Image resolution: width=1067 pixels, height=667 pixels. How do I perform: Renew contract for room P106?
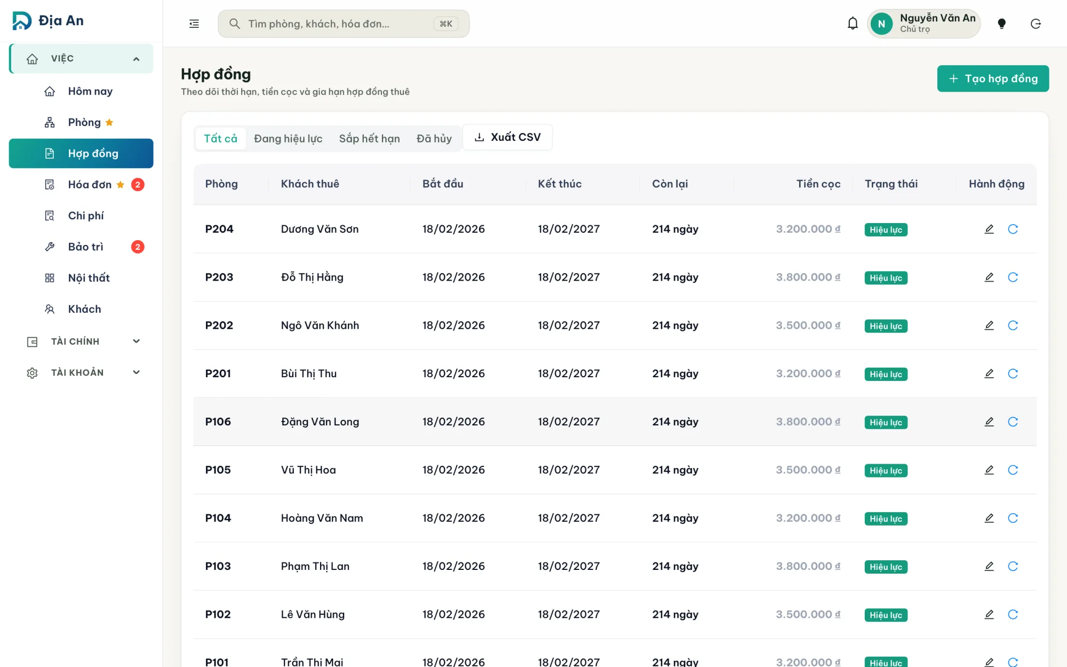pyautogui.click(x=1013, y=422)
